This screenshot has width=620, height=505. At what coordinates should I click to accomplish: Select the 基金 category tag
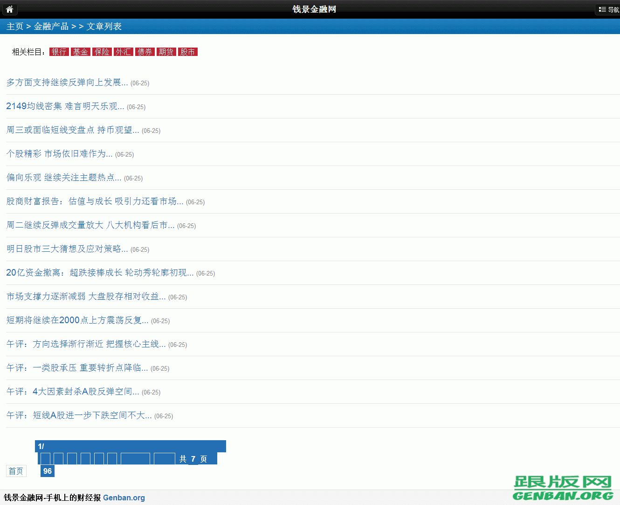(x=80, y=52)
